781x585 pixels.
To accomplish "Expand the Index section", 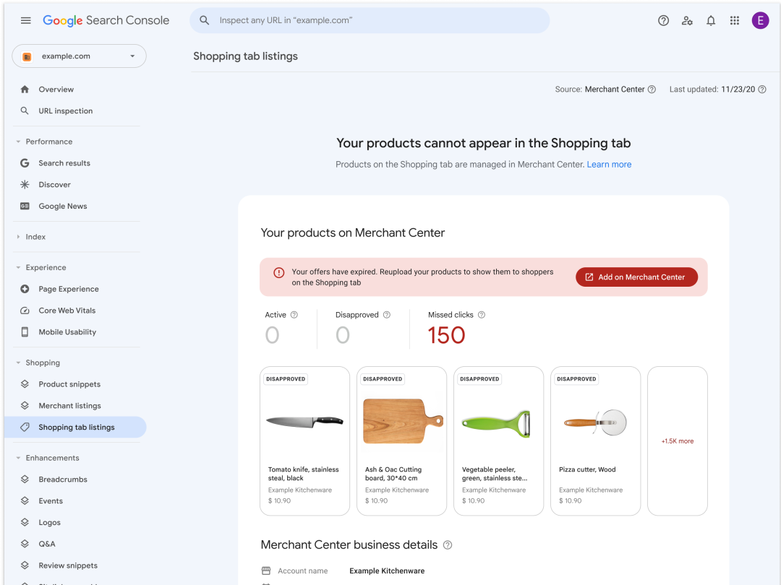I will point(18,237).
